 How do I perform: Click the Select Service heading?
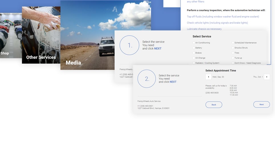coord(202,36)
